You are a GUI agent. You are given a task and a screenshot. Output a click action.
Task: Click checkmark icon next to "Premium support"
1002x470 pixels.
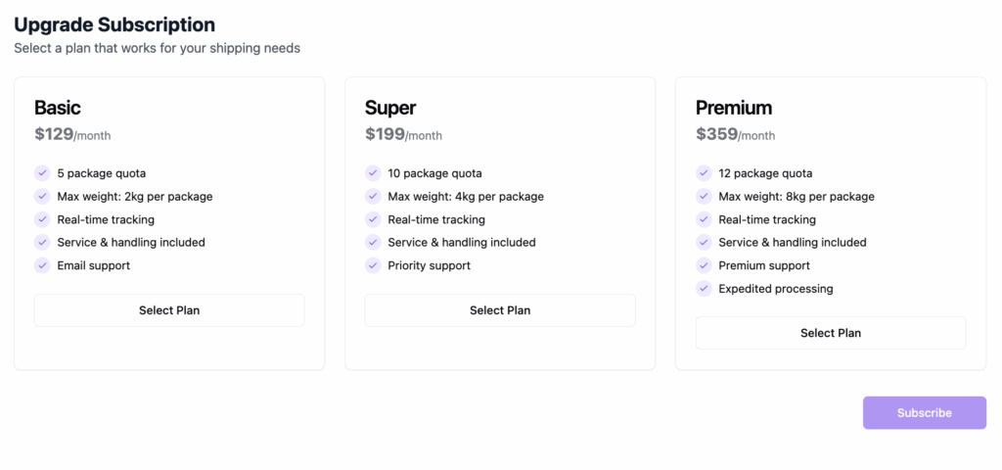pyautogui.click(x=704, y=265)
